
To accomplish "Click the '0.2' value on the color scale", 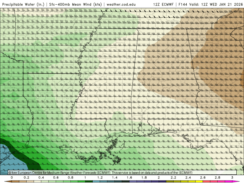I will (27, 178).
